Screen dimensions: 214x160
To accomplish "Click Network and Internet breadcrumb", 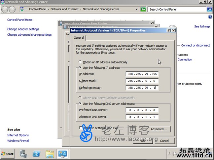I will (64, 9).
